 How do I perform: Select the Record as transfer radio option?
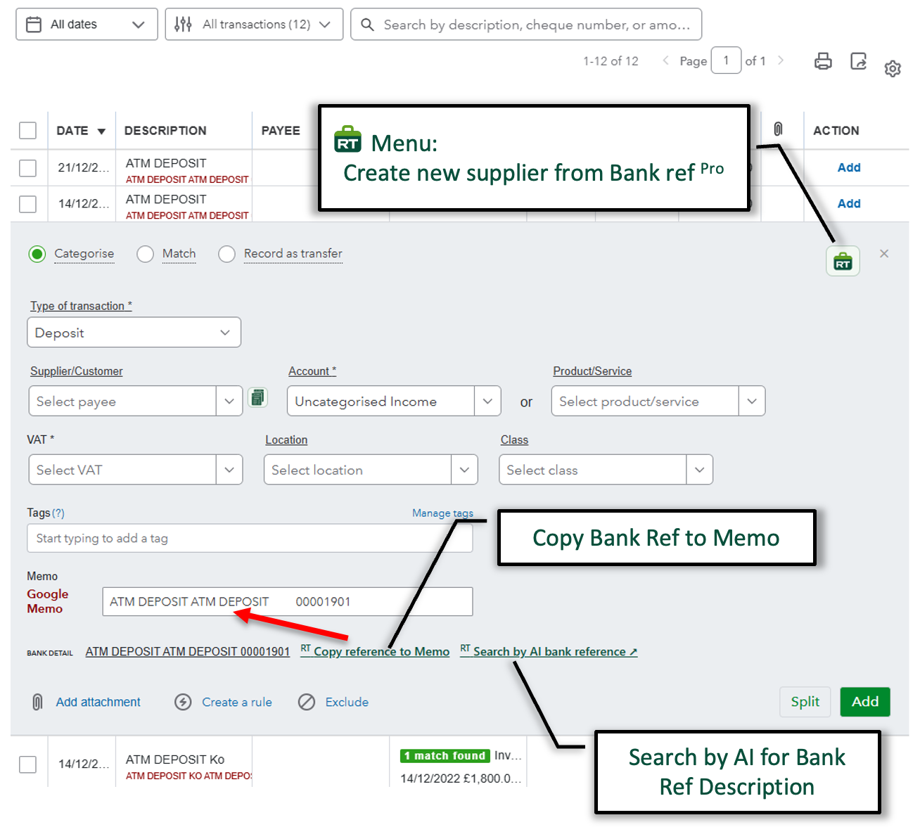tap(226, 254)
